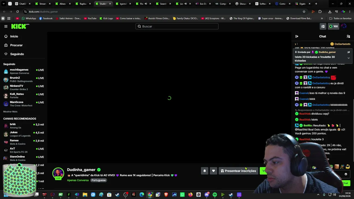Viewport: 354px width, 199px height.
Task: Open the apps grid icon in bookmarks bar
Action: pyautogui.click(x=9, y=19)
